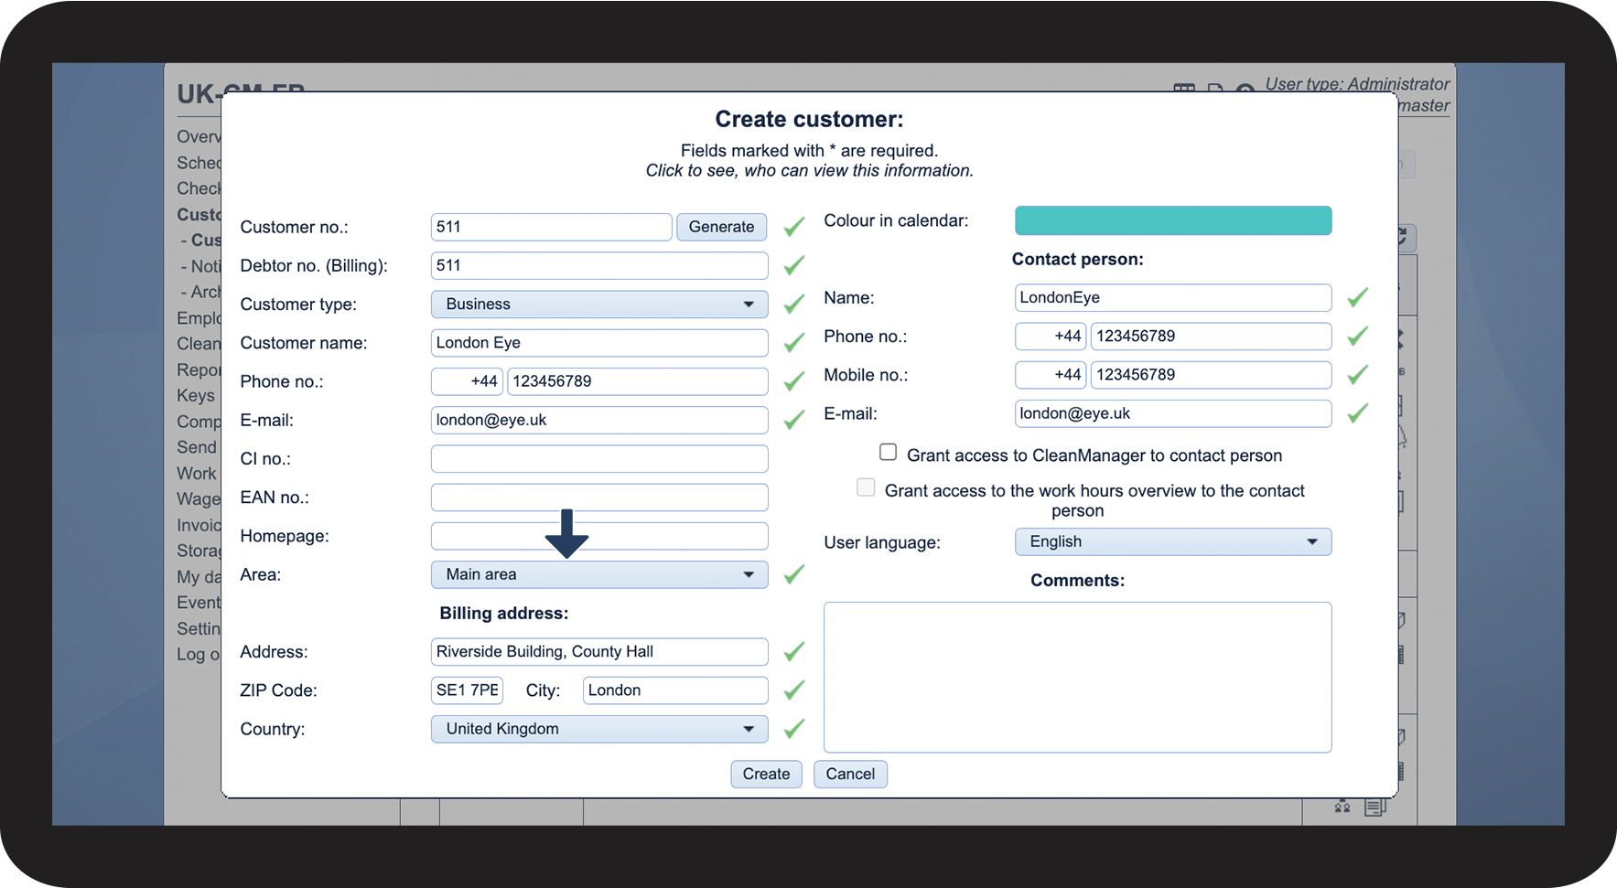Click the Customer name field with London Eye
Viewport: 1617px width, 888px height.
point(599,343)
